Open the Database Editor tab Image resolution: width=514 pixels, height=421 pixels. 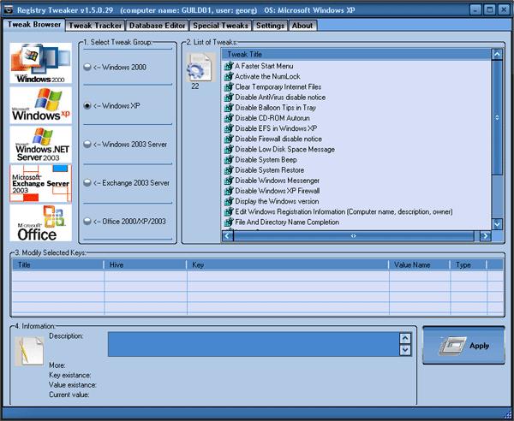[x=156, y=26]
